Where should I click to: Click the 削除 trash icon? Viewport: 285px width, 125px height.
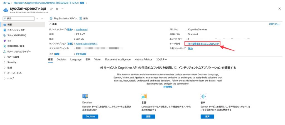click(x=80, y=19)
